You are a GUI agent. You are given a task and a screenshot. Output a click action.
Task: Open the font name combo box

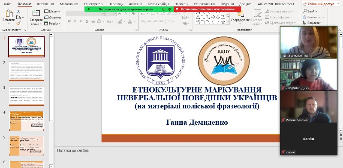pos(85,14)
